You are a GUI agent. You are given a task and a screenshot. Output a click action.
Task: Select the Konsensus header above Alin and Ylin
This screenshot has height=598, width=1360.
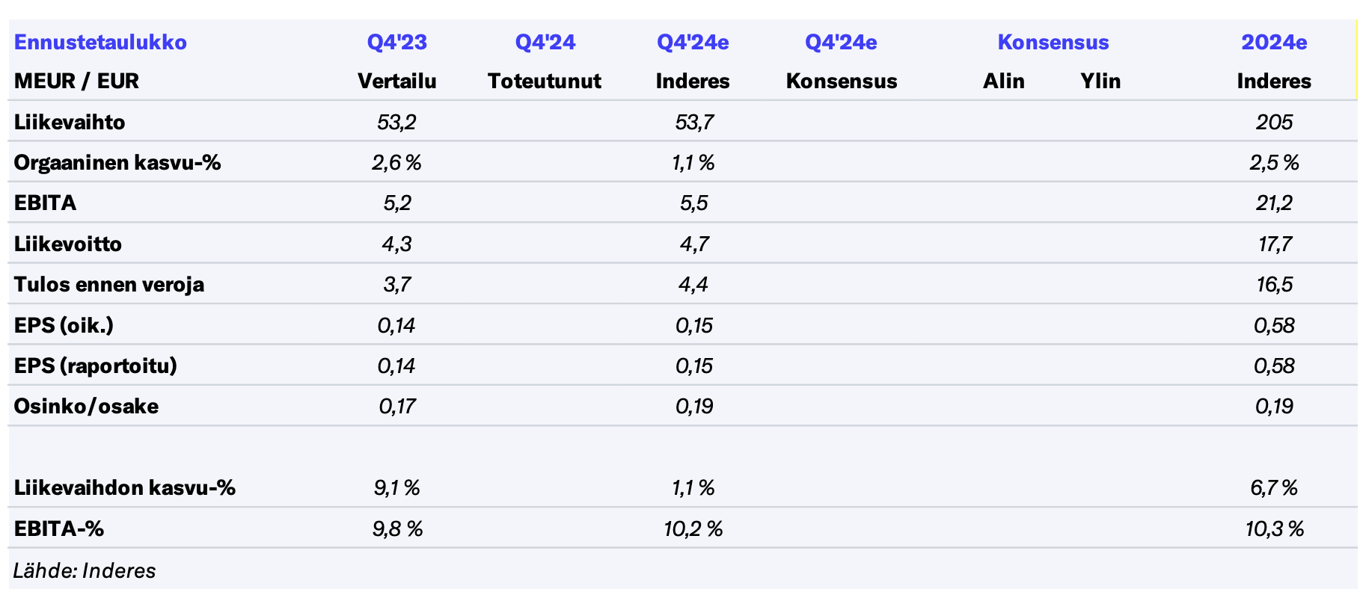point(1053,42)
